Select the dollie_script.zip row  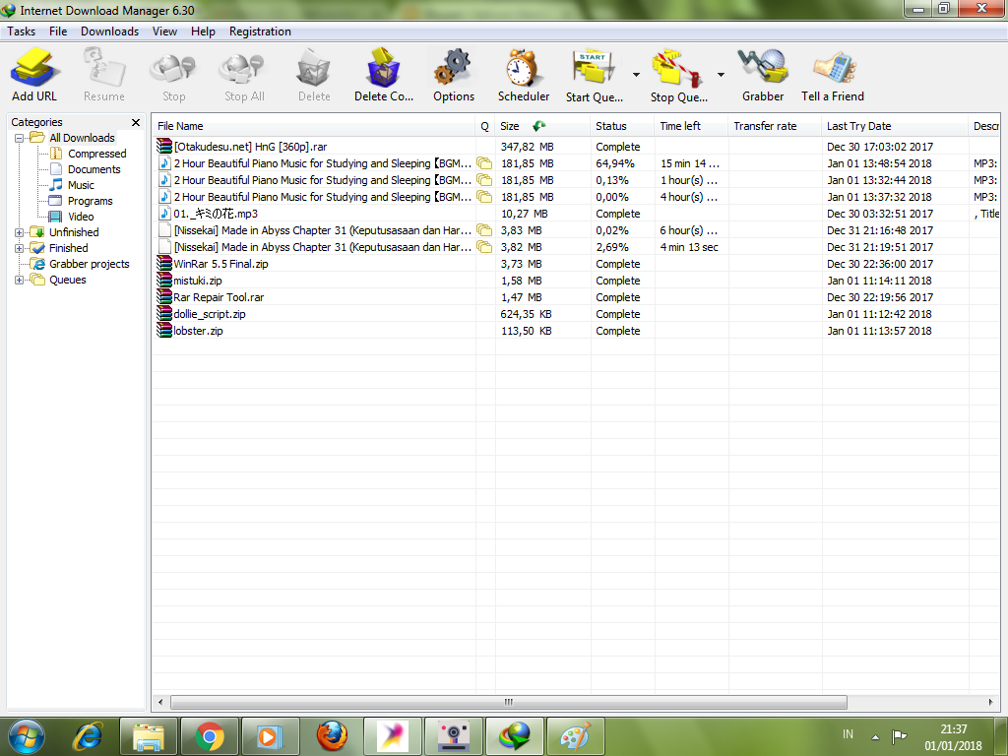pos(576,314)
